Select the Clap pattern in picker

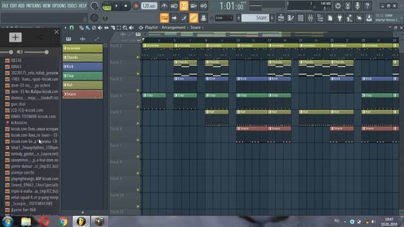83,76
